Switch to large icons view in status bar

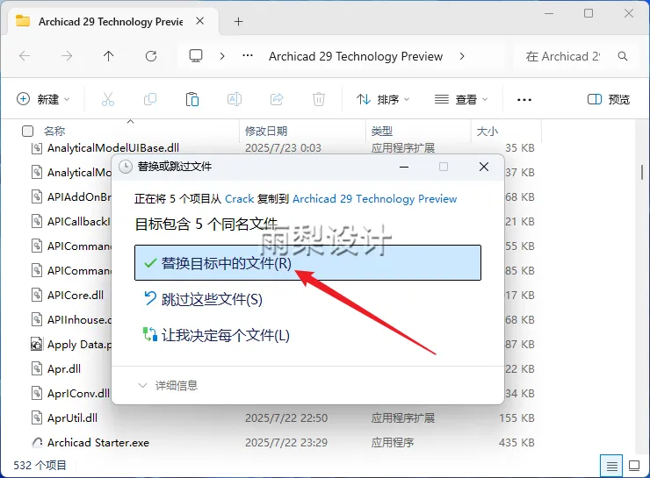click(x=634, y=466)
